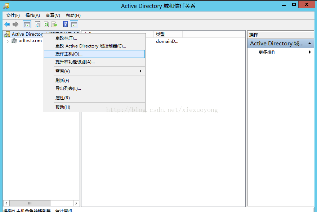This screenshot has width=317, height=212.
Task: Choose 帮助(H) in the context menu
Action: pyautogui.click(x=94, y=107)
